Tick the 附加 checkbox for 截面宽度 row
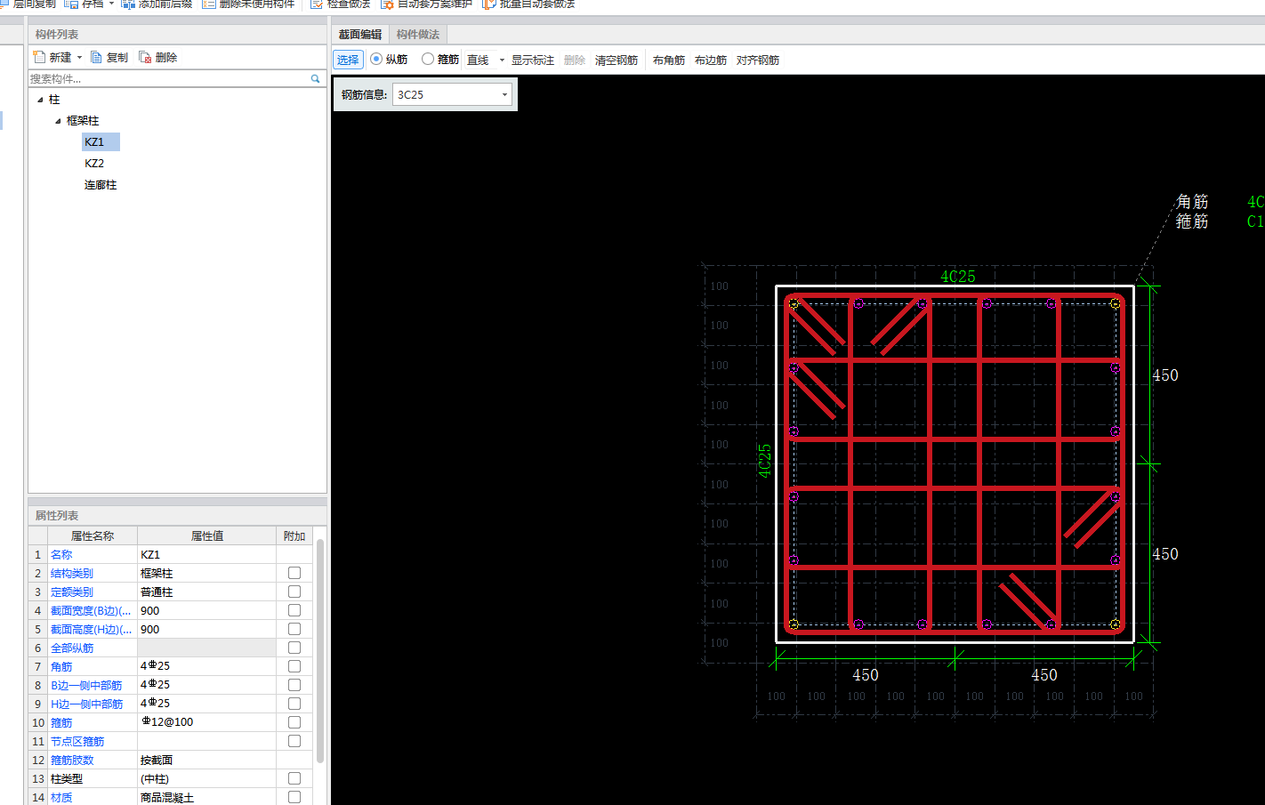1265x805 pixels. tap(294, 610)
